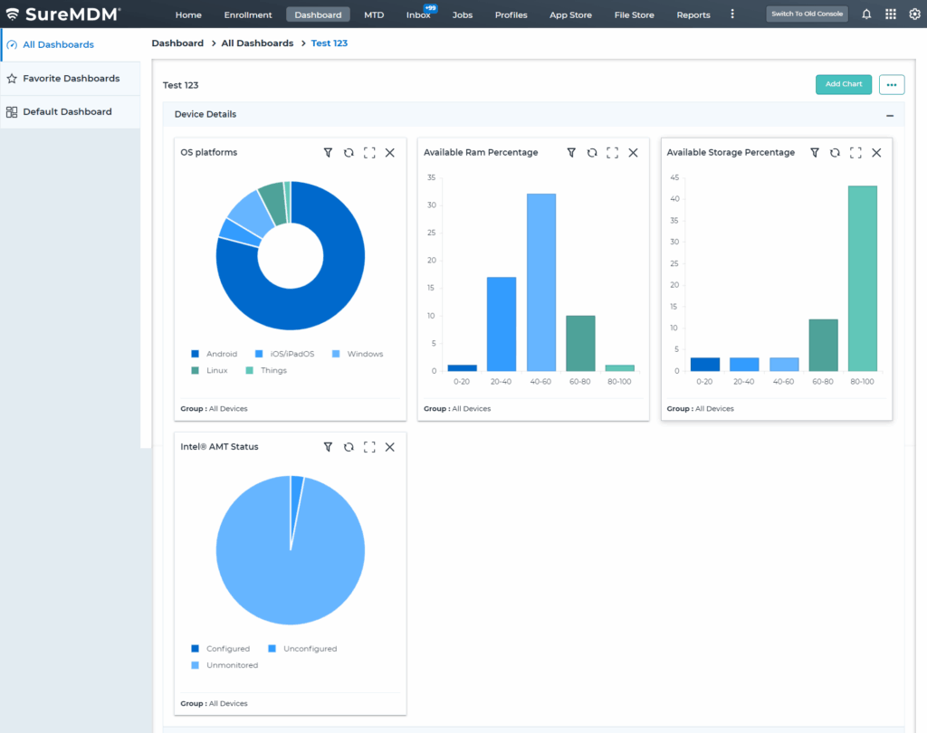The height and width of the screenshot is (733, 927).
Task: Collapse the Device Details section
Action: point(889,114)
